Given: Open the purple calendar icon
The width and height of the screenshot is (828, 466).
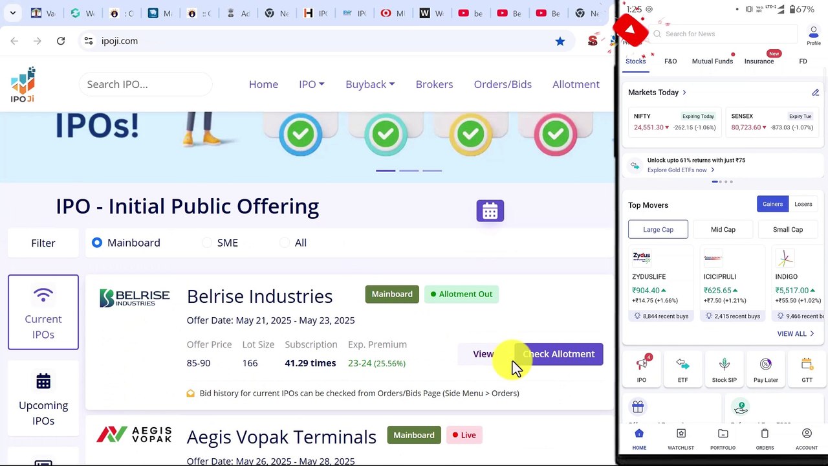Looking at the screenshot, I should click(x=490, y=211).
